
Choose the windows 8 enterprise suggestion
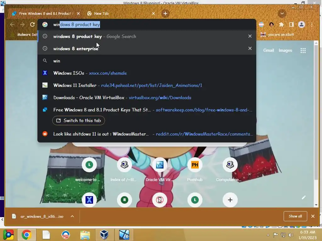(147, 49)
